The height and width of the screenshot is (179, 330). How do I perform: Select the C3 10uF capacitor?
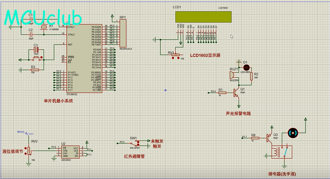pos(37,50)
